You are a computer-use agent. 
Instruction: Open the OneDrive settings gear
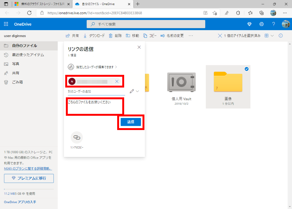point(262,24)
